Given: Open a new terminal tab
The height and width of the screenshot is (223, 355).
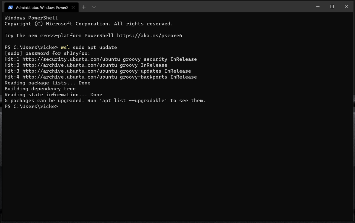Looking at the screenshot, I should [x=84, y=7].
